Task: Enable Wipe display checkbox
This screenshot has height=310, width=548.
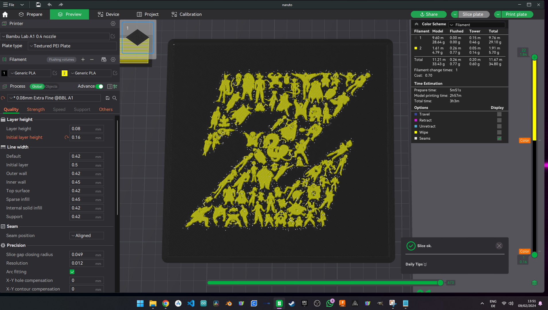Action: (499, 132)
